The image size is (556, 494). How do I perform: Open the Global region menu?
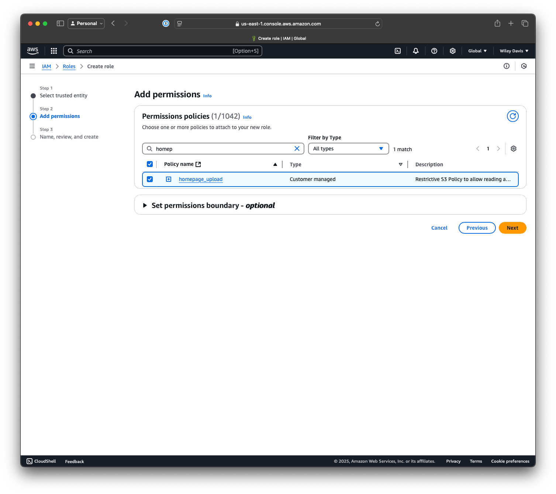(x=477, y=51)
